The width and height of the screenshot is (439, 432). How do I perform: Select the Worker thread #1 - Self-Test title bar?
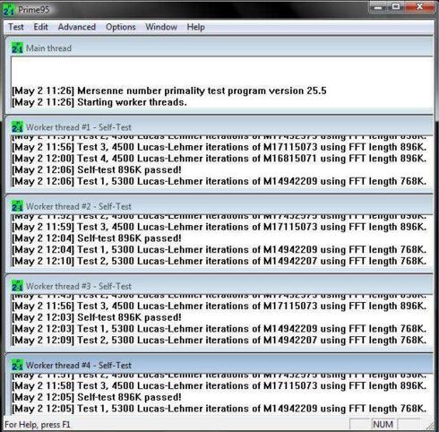pos(219,127)
